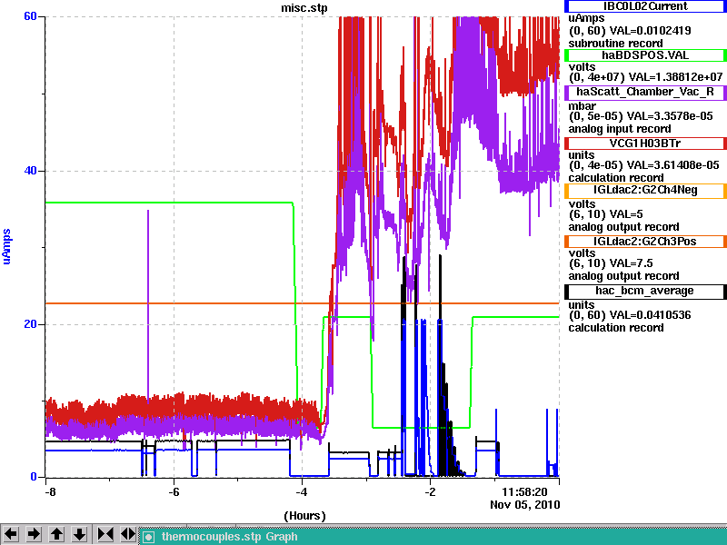The height and width of the screenshot is (545, 727).
Task: Click the x-axis tick label -6
Action: (x=174, y=491)
